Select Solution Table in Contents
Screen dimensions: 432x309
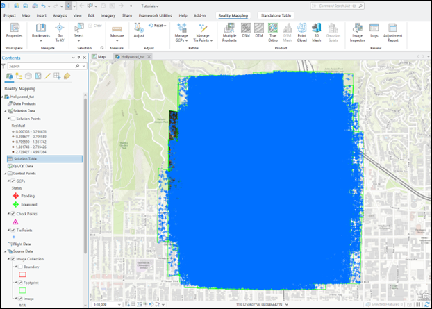coord(44,159)
